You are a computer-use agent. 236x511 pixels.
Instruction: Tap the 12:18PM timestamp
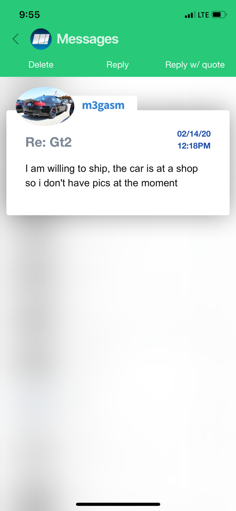tap(194, 146)
